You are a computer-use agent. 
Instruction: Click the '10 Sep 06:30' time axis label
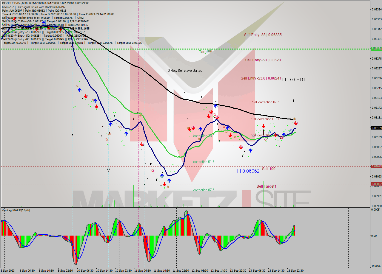point(85,271)
